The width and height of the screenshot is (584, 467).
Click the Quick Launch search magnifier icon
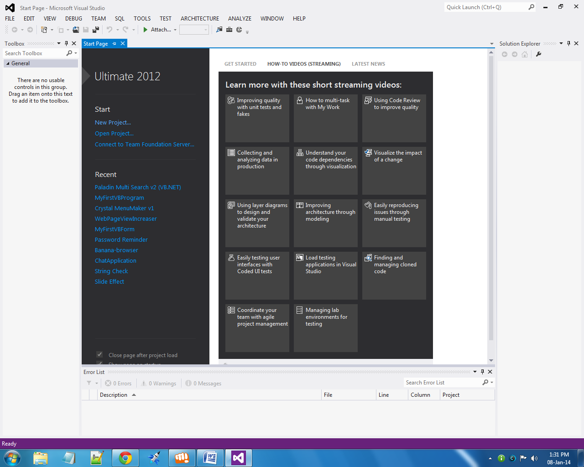531,7
